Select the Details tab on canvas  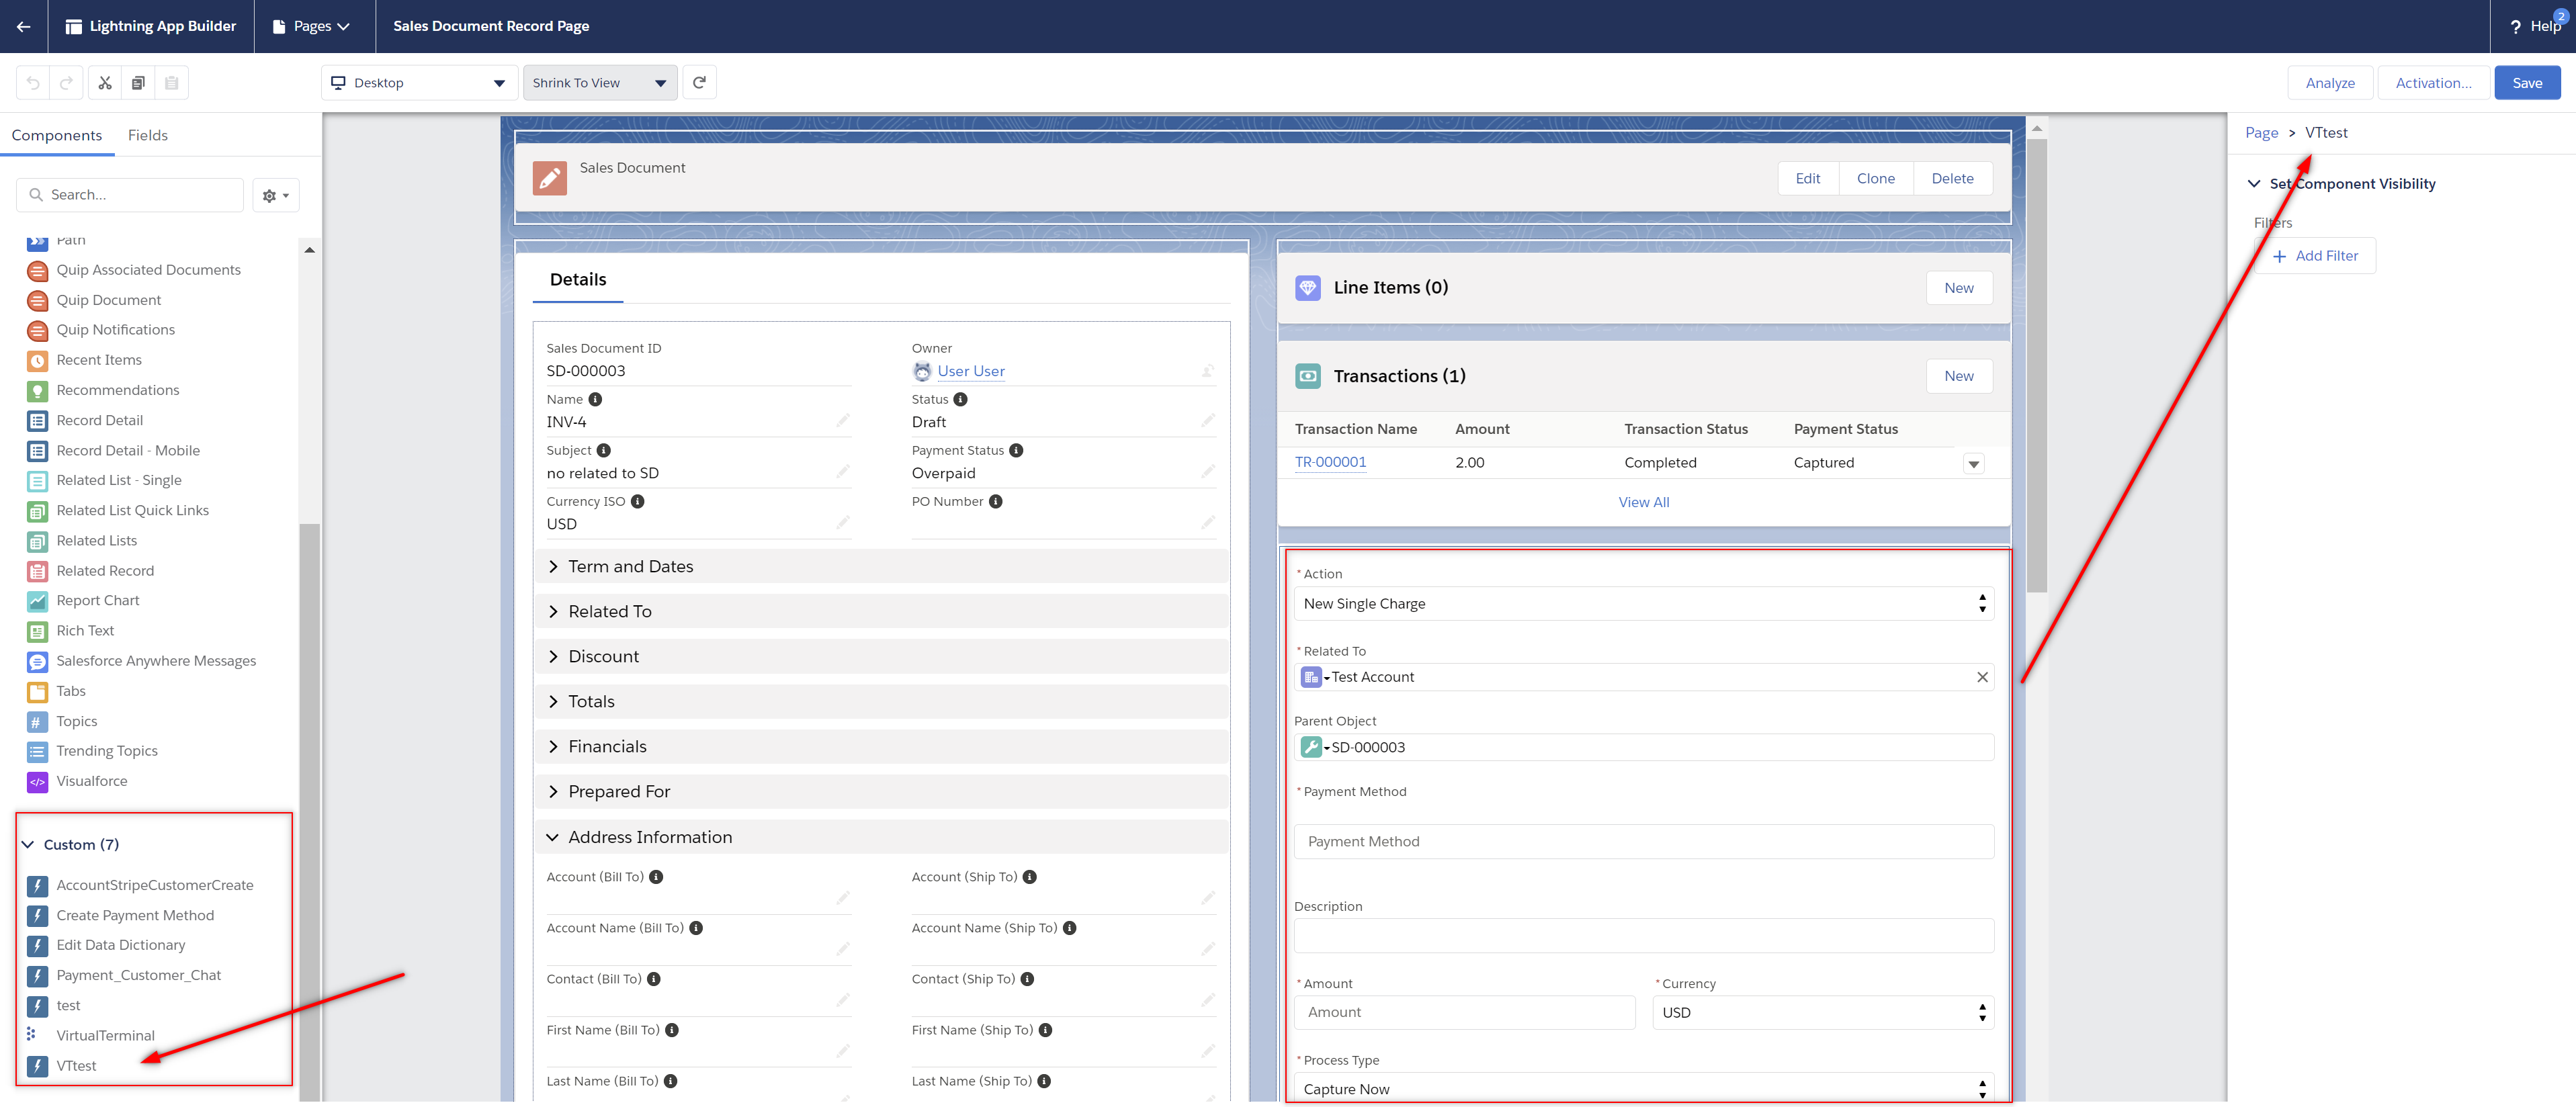pyautogui.click(x=578, y=280)
